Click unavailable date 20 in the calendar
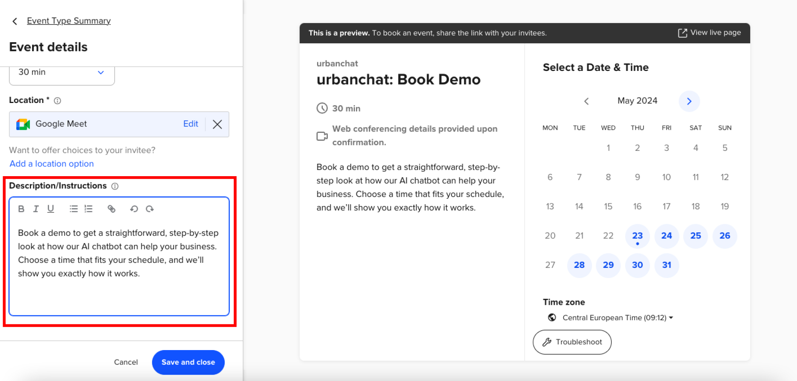This screenshot has height=381, width=797. pyautogui.click(x=550, y=236)
